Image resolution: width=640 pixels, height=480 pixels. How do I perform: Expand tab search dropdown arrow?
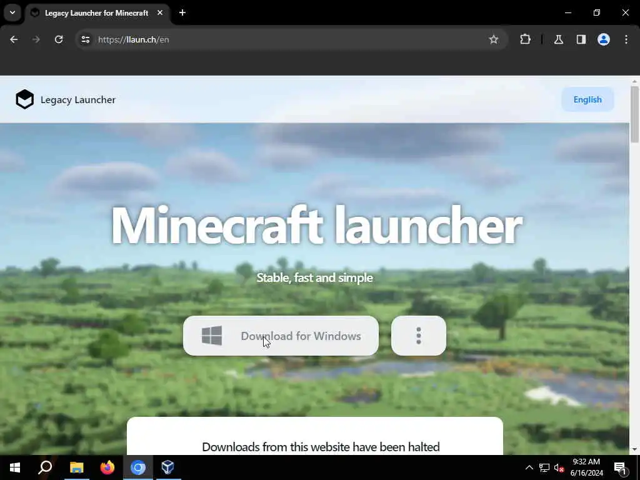[x=12, y=13]
